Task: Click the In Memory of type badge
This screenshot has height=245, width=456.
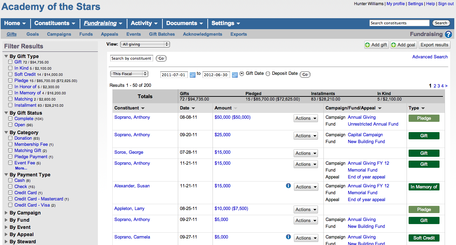Action: point(424,187)
